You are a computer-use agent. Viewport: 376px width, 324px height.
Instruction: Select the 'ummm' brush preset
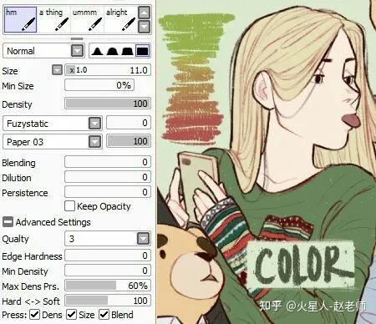tap(87, 20)
